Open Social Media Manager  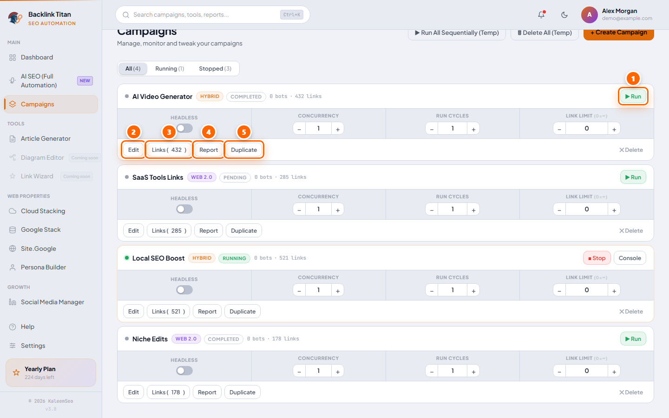[x=51, y=302]
